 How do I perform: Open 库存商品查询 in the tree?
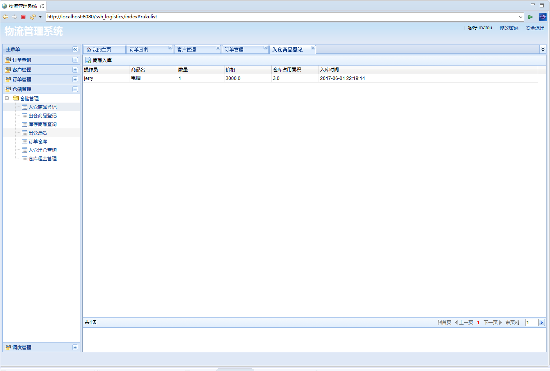pyautogui.click(x=42, y=124)
